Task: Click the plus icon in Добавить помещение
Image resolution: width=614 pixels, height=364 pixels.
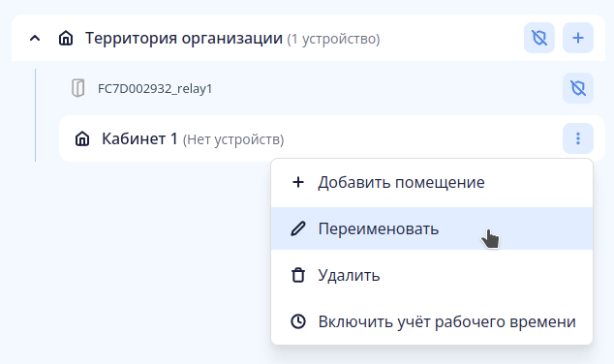Action: pyautogui.click(x=298, y=182)
